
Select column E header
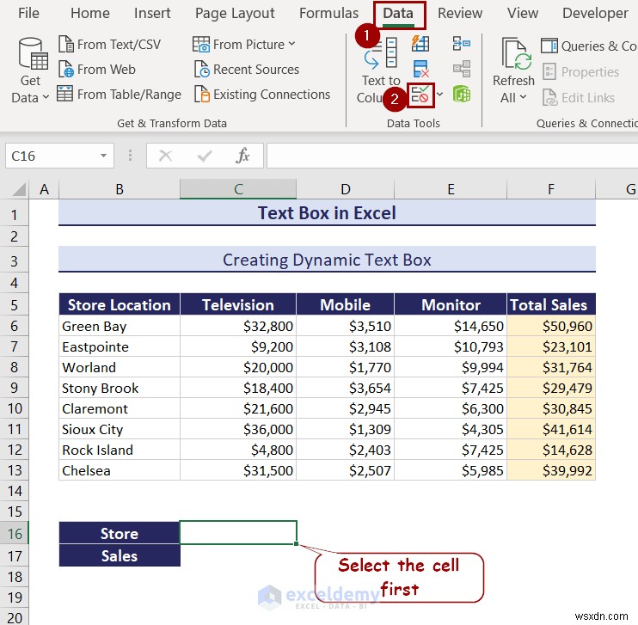pos(451,189)
